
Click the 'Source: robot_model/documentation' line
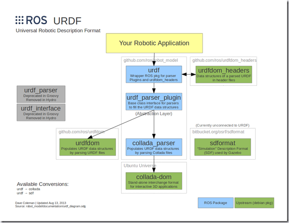50,206
